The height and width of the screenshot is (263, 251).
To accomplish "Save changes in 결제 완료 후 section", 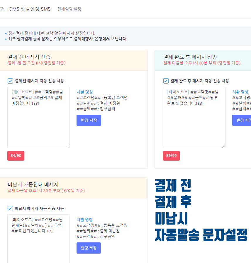I will click(x=242, y=120).
